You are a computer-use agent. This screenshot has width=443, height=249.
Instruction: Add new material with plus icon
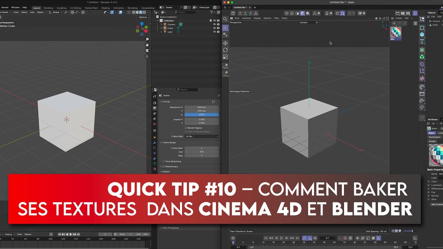(394, 24)
